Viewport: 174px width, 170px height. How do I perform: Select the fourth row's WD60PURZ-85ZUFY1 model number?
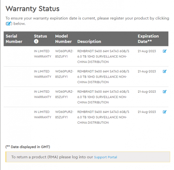pyautogui.click(x=64, y=115)
